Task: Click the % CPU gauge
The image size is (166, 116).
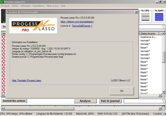Action: tap(146, 17)
